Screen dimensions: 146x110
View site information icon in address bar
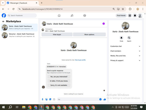point(20,9)
